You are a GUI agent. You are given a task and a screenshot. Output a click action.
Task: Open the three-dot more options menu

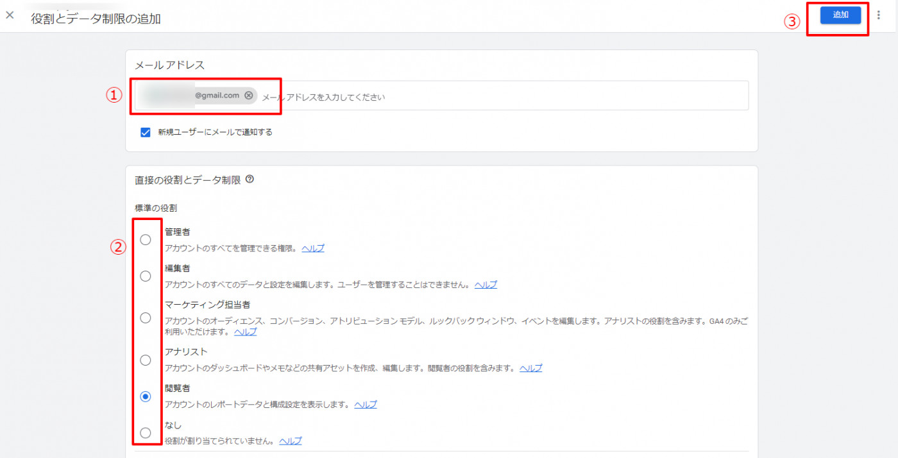[878, 15]
